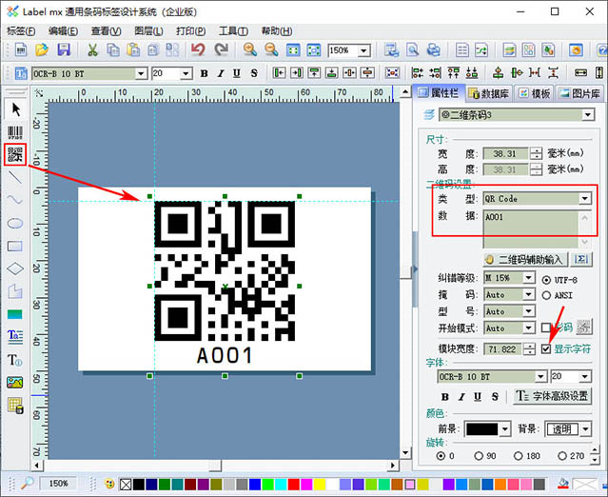608x497 pixels.
Task: Click the polygon shape tool
Action: click(15, 291)
